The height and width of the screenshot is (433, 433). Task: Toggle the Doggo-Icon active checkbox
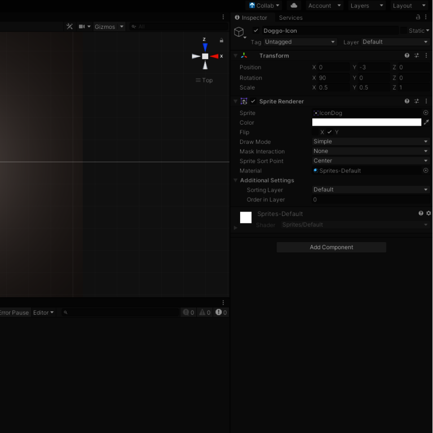(256, 30)
